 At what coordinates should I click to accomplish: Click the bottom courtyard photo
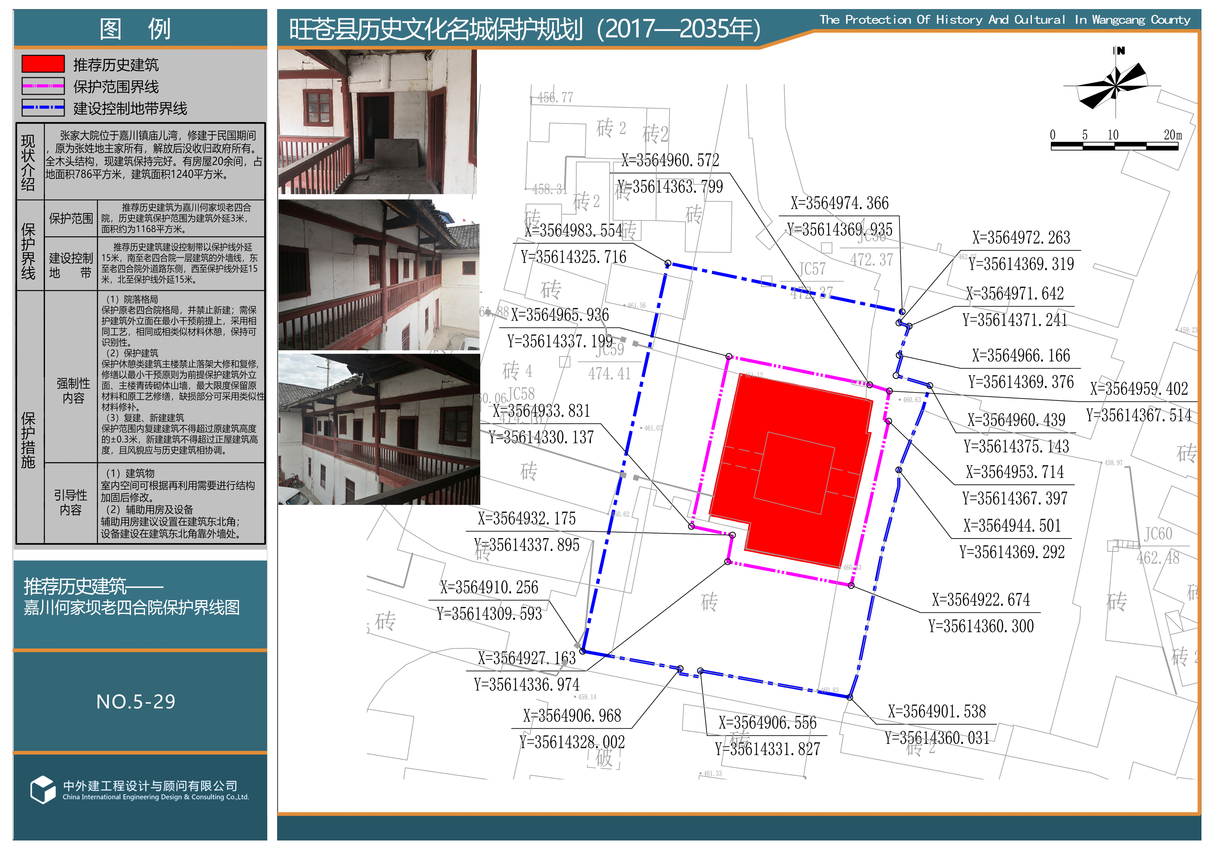click(378, 429)
